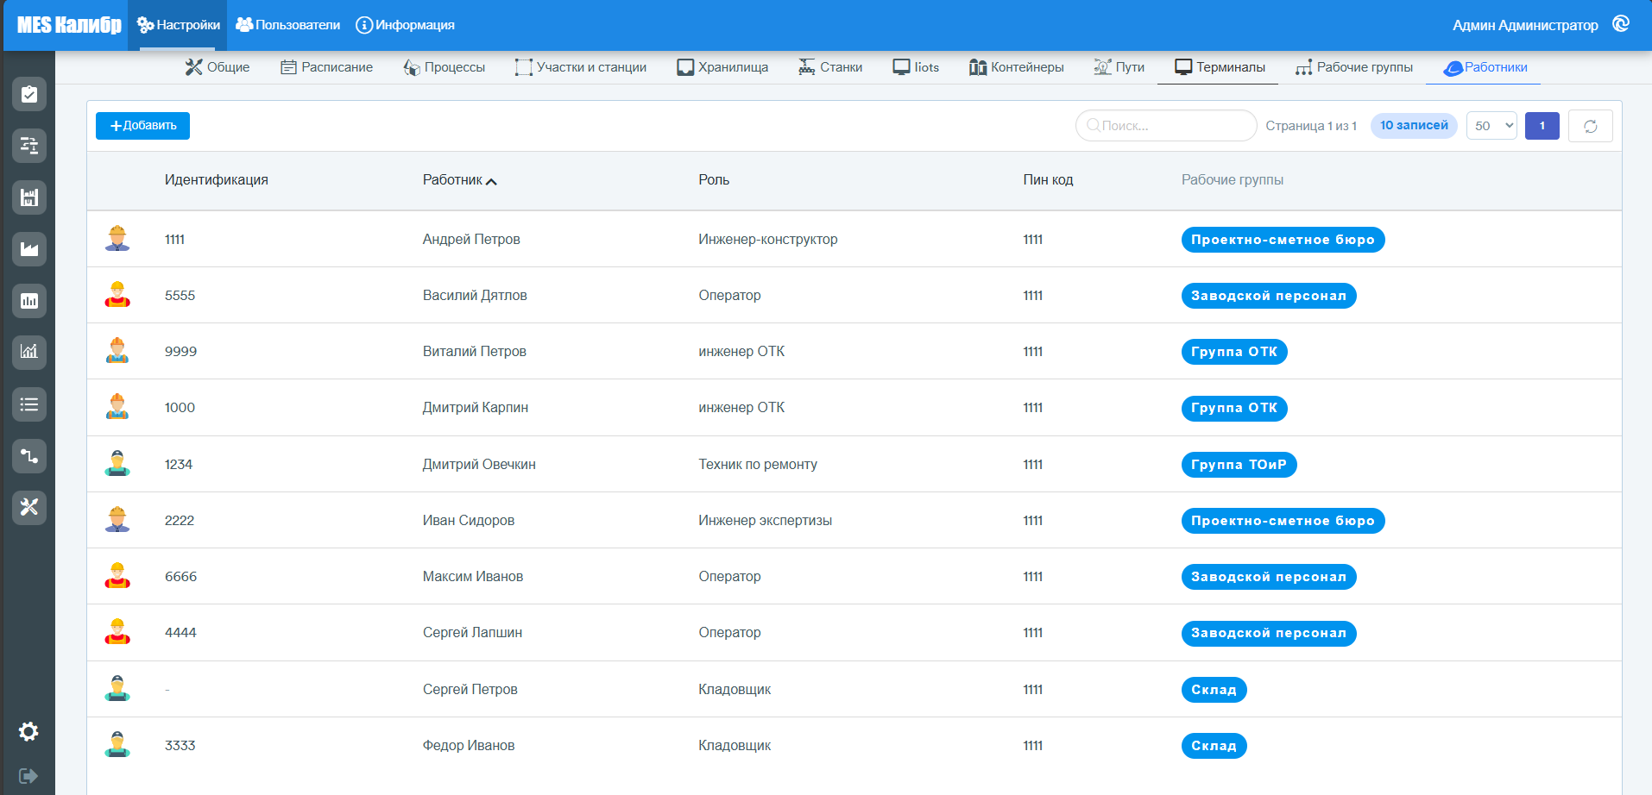Click identification 6666
The width and height of the screenshot is (1652, 795).
(x=180, y=577)
